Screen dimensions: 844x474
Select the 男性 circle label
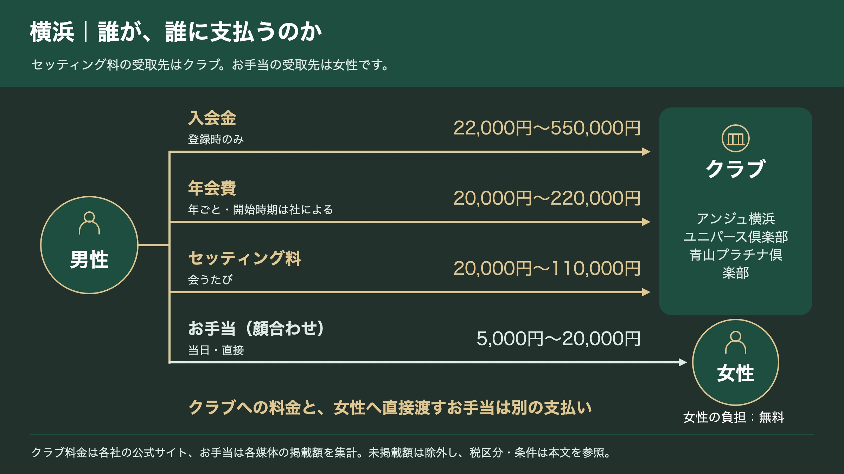tap(89, 259)
